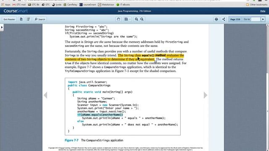The image size is (269, 151).
Task: Open the Help link
Action: click(x=262, y=11)
